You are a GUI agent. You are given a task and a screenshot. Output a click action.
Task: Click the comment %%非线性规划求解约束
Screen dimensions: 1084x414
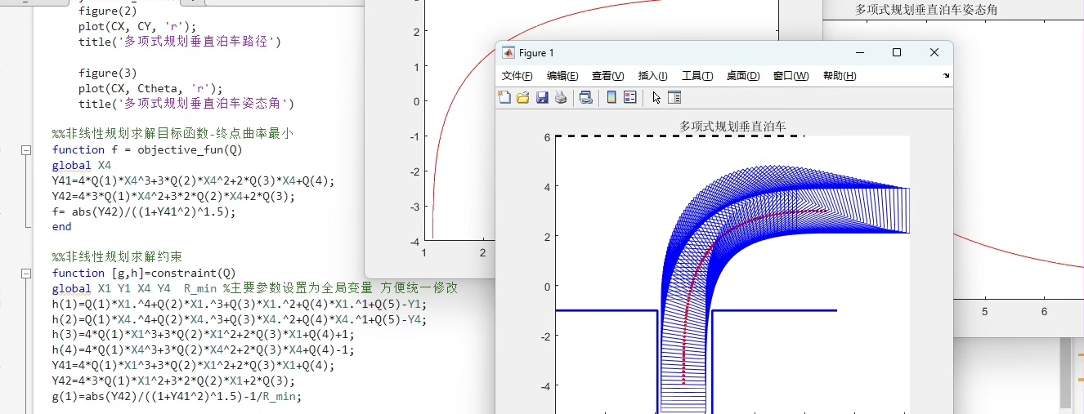point(117,258)
